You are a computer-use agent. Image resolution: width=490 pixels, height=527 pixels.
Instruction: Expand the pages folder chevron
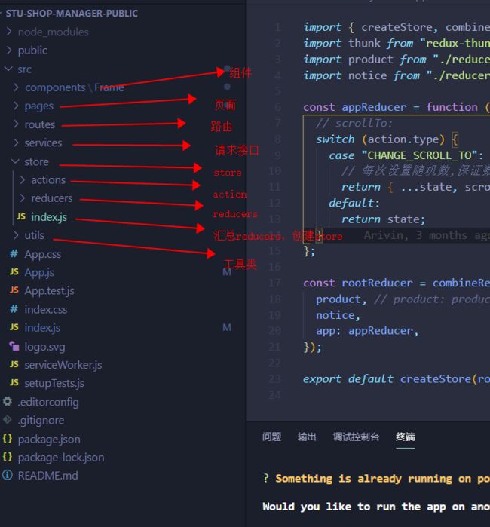pyautogui.click(x=16, y=106)
